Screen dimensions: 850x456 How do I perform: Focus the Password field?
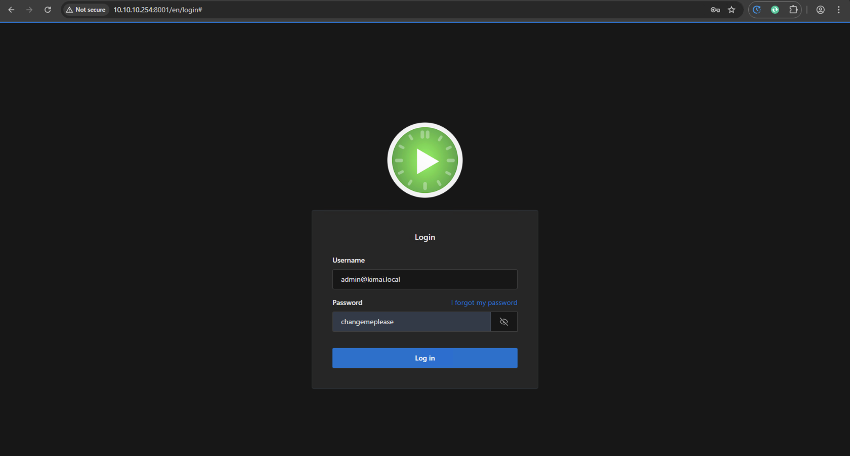(411, 322)
